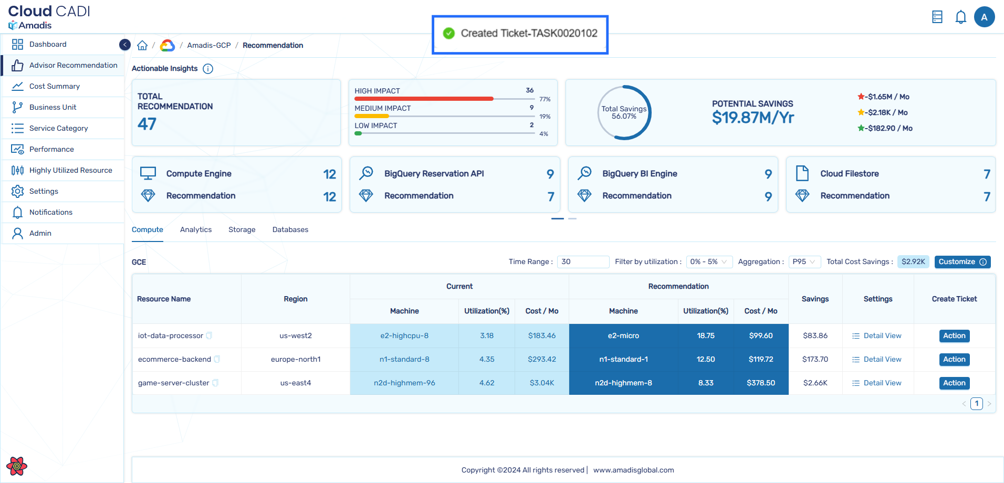Collapse the sidebar with arrow button
The height and width of the screenshot is (483, 1004).
coord(125,45)
